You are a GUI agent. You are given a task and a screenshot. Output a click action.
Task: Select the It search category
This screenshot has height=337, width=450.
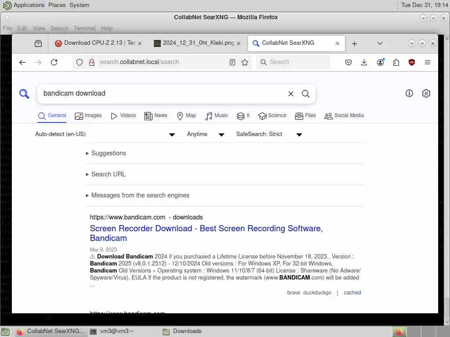click(x=243, y=115)
